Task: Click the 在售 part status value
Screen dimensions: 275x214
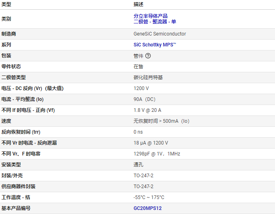Action: tap(138, 67)
